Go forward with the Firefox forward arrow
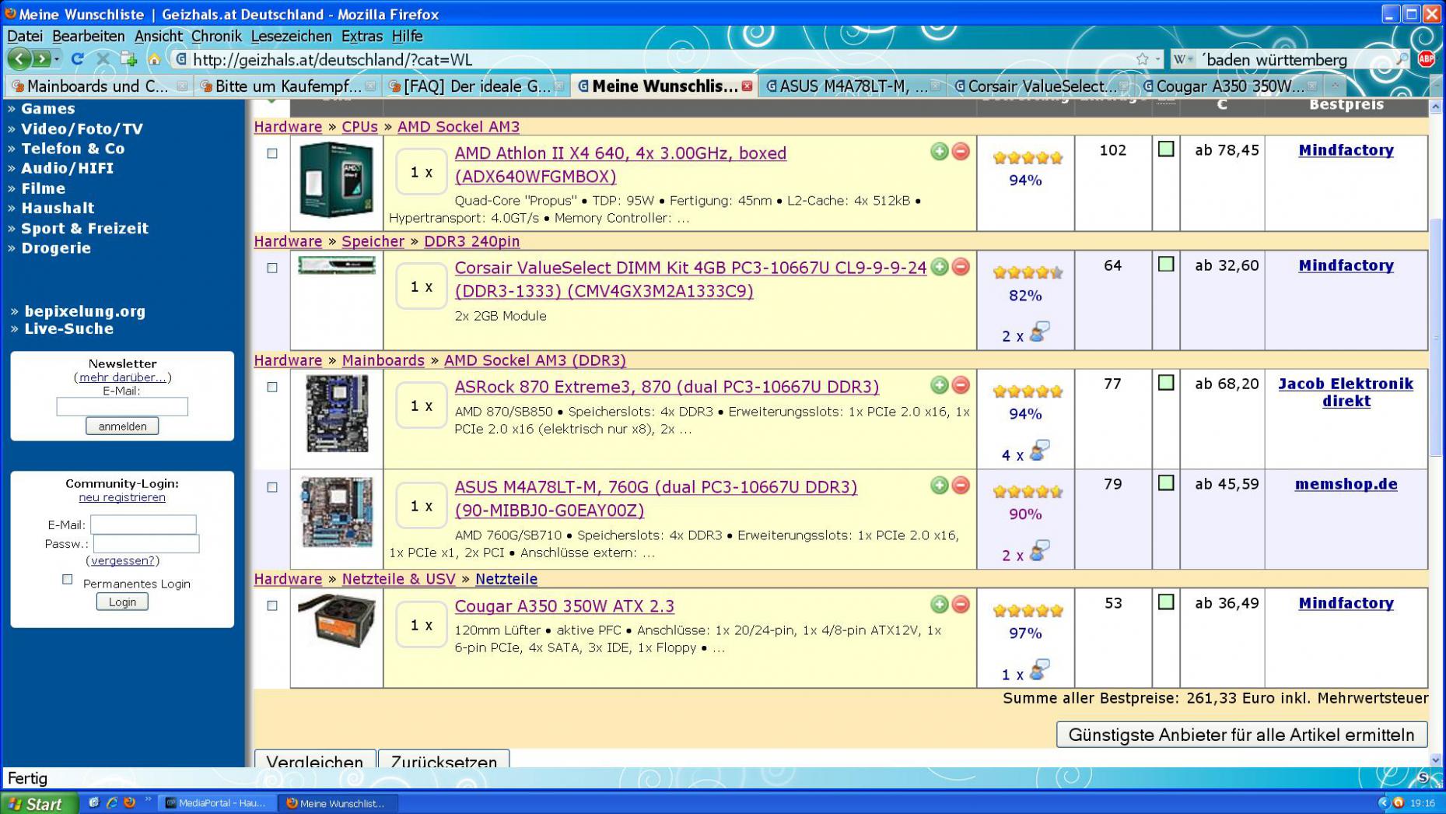This screenshot has height=814, width=1446. coord(41,59)
